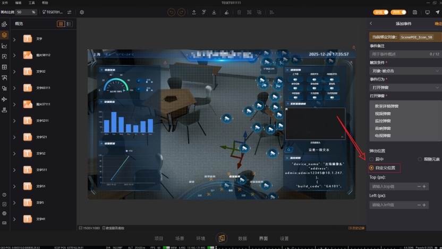Choose 监控弹窗 from the popup list
The height and width of the screenshot is (249, 442).
382,121
